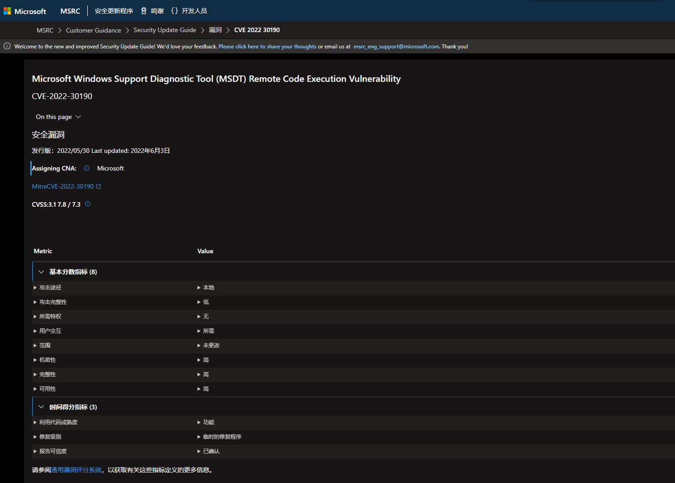Open the MSRC home link

click(70, 11)
